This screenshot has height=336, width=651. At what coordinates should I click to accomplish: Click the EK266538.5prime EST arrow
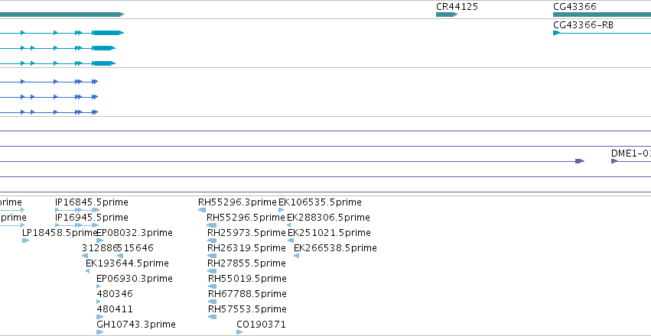click(297, 256)
